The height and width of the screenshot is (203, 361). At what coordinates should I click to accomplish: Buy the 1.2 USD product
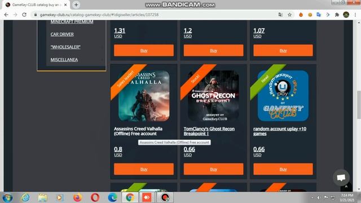(213, 50)
